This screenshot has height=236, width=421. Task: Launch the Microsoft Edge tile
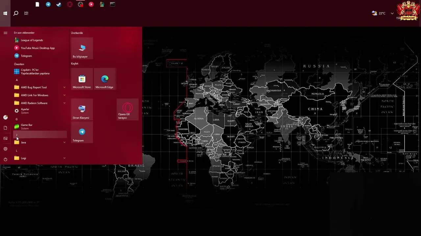105,79
